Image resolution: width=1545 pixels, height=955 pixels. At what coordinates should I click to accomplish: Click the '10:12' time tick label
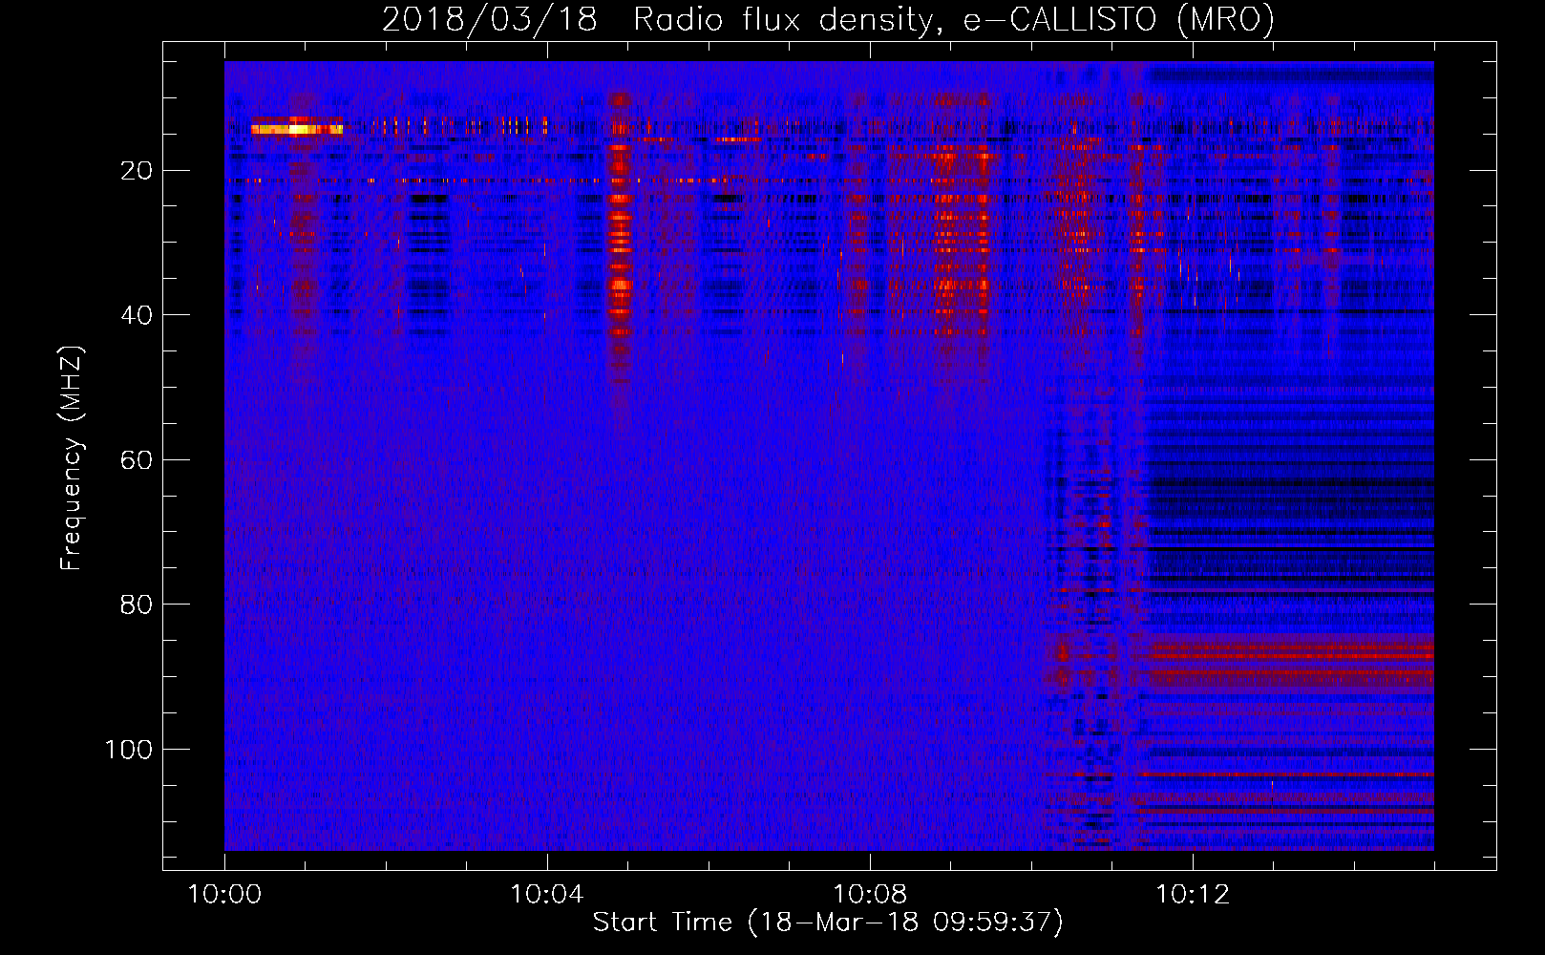(1193, 895)
